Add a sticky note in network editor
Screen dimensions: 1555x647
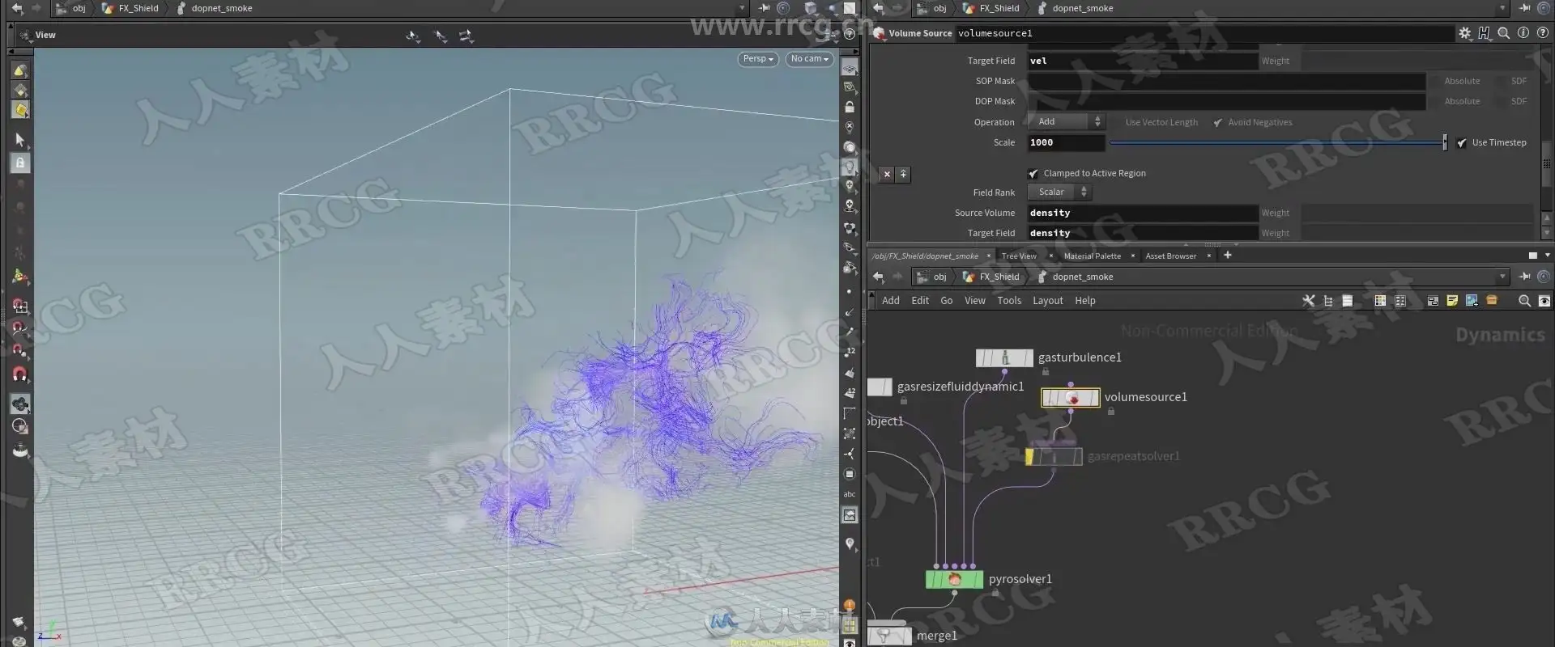click(1452, 301)
